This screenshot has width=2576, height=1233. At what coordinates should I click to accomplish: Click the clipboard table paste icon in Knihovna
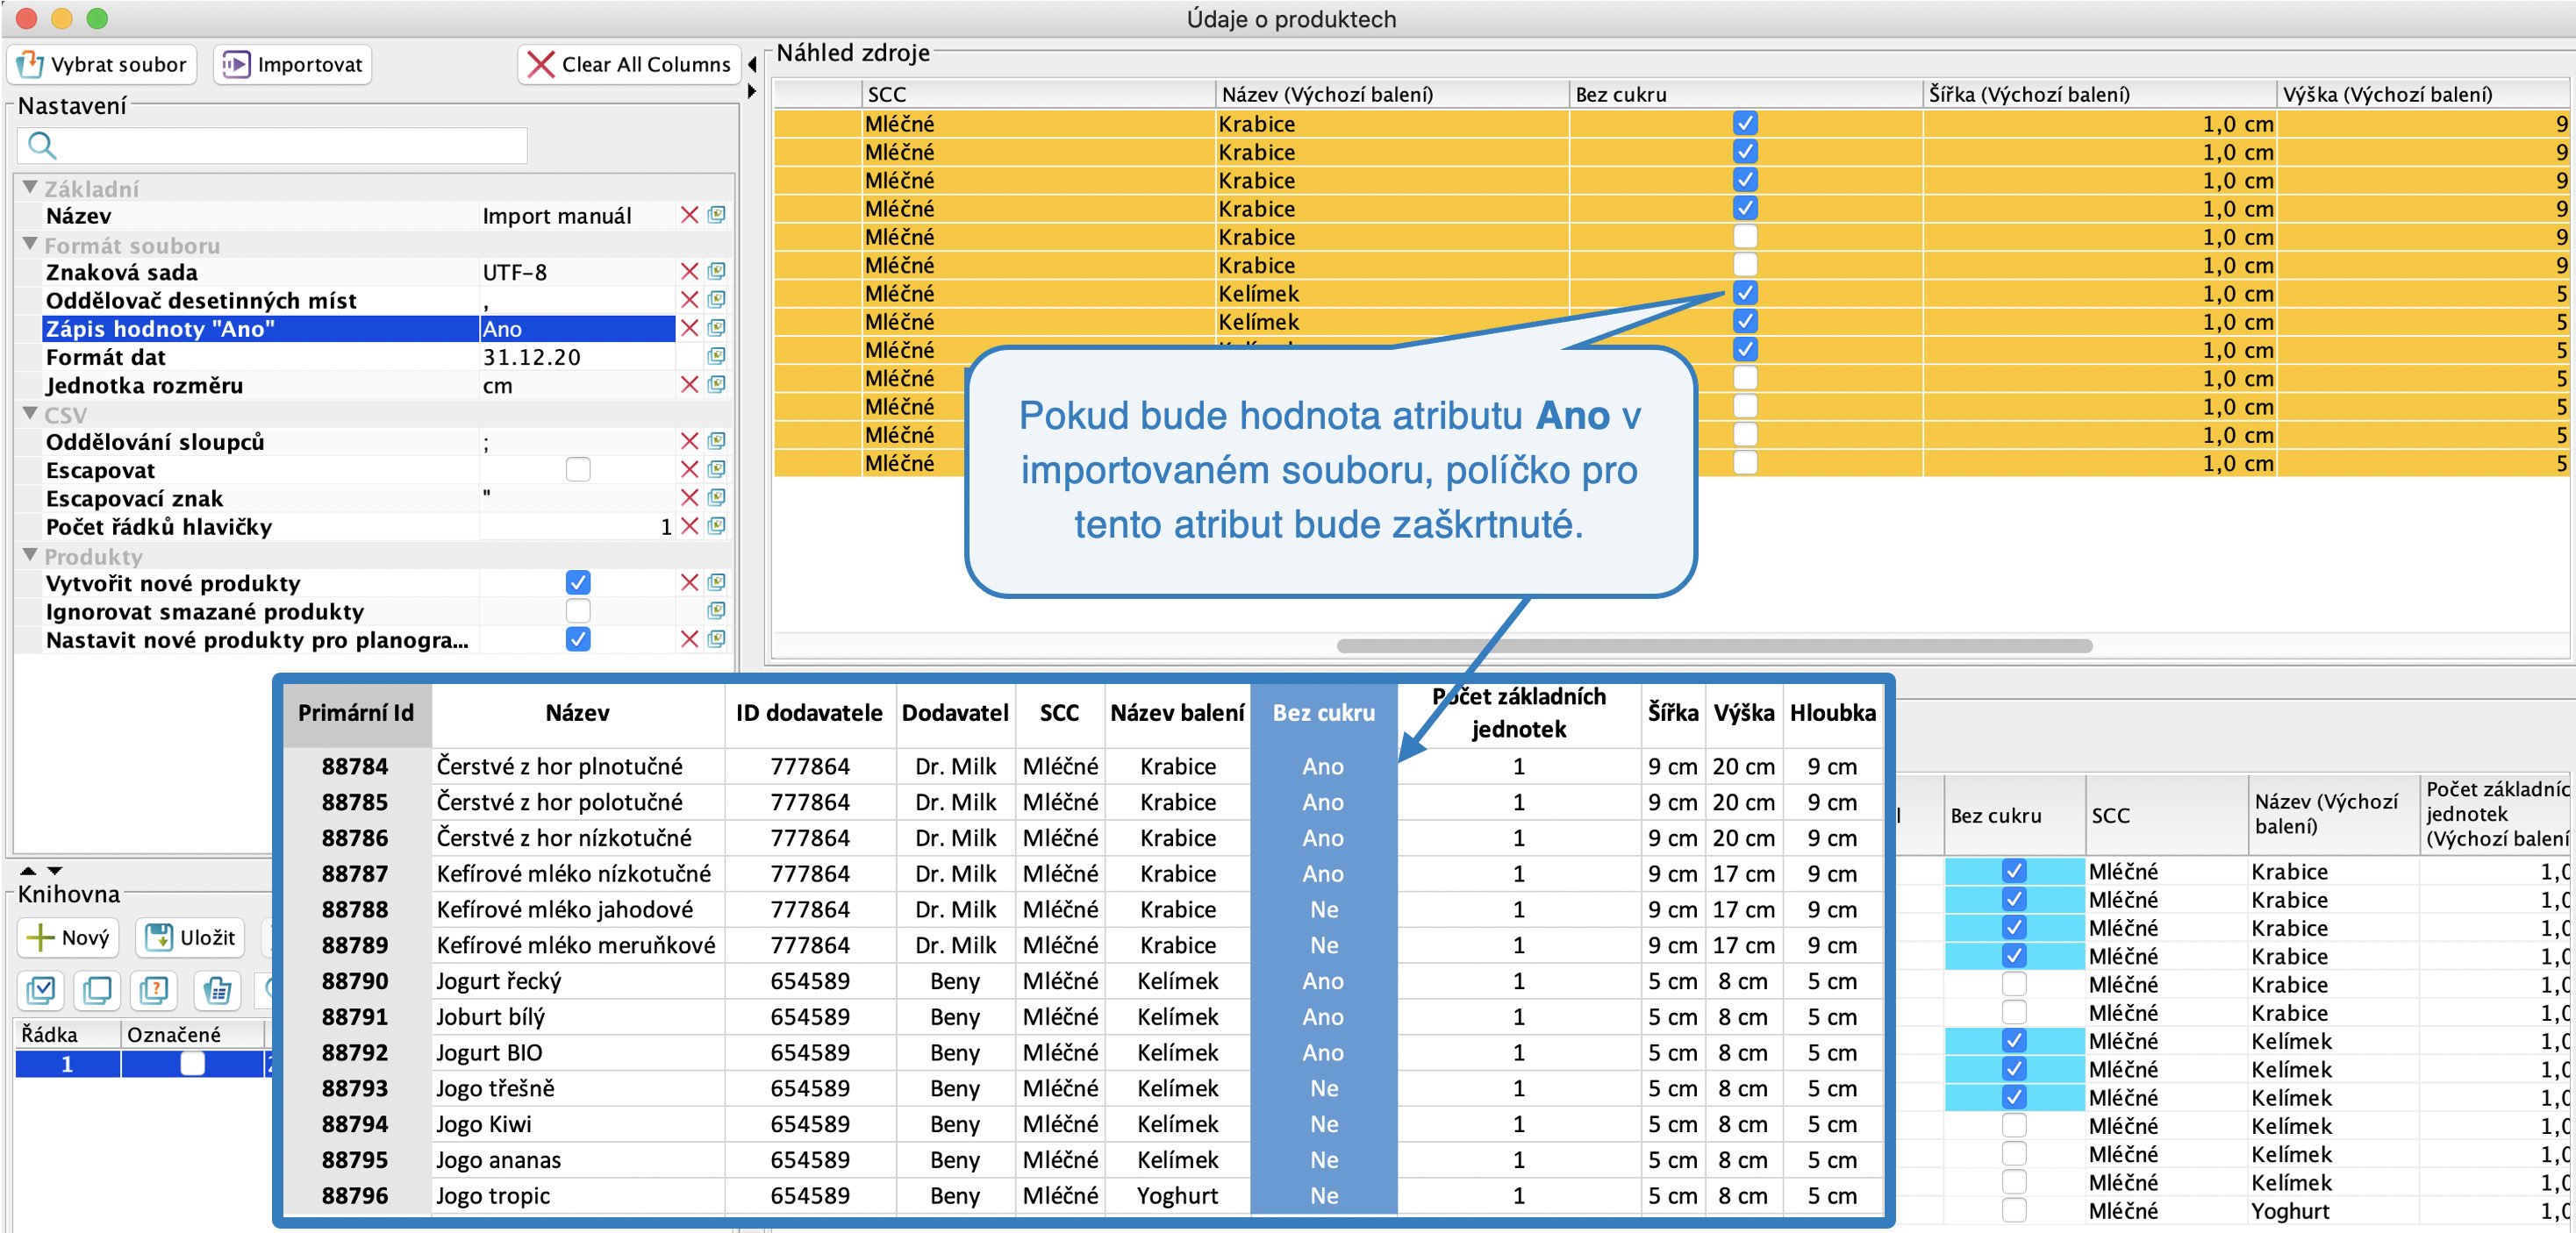pos(216,990)
